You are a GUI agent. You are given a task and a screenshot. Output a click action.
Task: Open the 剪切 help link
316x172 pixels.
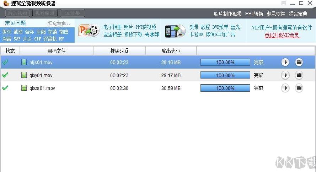(7, 32)
